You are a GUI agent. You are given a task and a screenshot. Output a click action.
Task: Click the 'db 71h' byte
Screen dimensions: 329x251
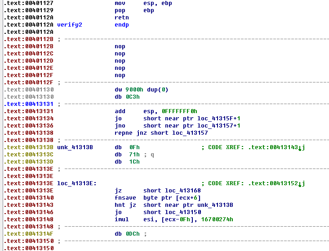click(127, 155)
